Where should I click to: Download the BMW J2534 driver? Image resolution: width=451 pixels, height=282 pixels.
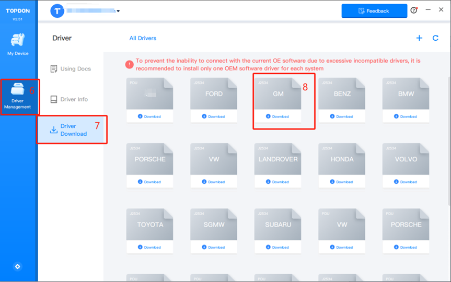click(406, 116)
